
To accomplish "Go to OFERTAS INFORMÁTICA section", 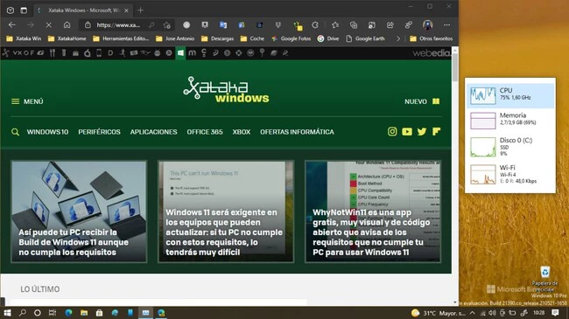I will (x=297, y=132).
